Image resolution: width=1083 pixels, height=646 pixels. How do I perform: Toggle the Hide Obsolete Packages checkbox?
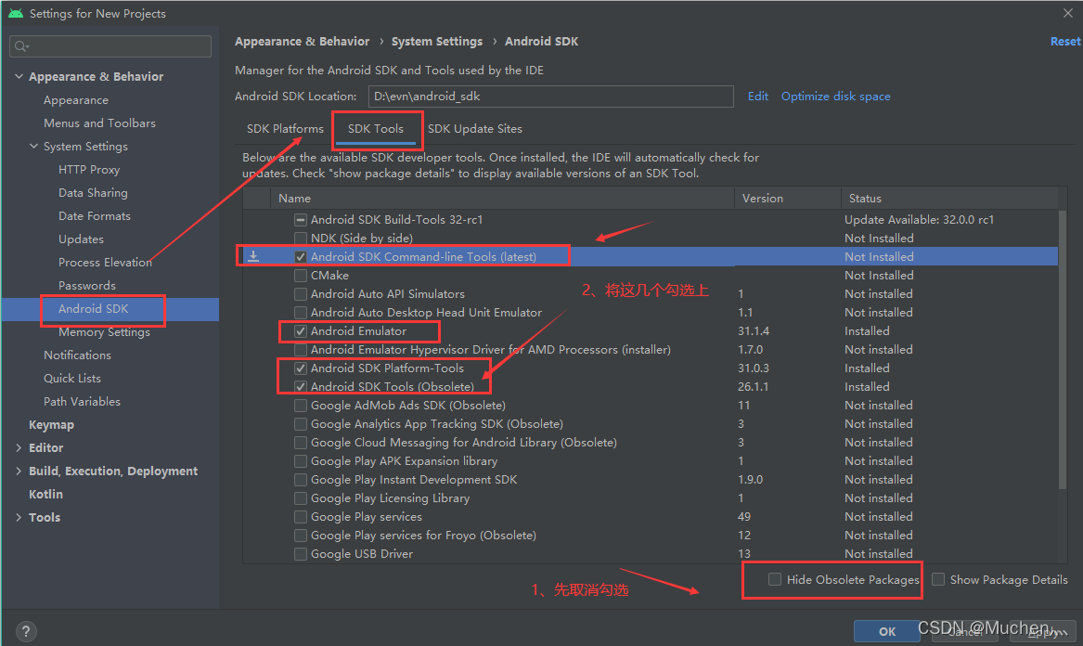[775, 580]
